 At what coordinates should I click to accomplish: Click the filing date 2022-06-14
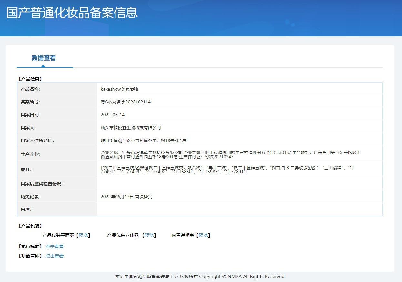(x=113, y=115)
